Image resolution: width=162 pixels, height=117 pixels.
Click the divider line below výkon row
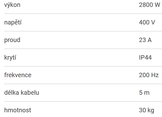83,13
